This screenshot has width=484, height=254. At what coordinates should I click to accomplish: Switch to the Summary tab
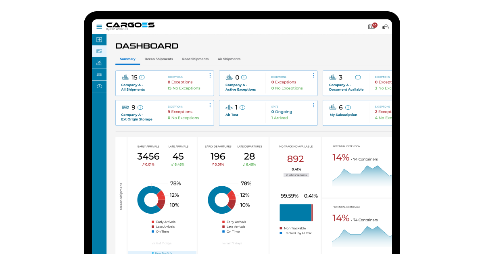point(127,59)
